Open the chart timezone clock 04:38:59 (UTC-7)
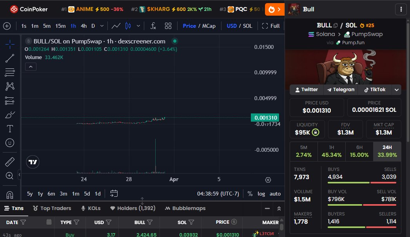The width and height of the screenshot is (410, 237). click(218, 194)
